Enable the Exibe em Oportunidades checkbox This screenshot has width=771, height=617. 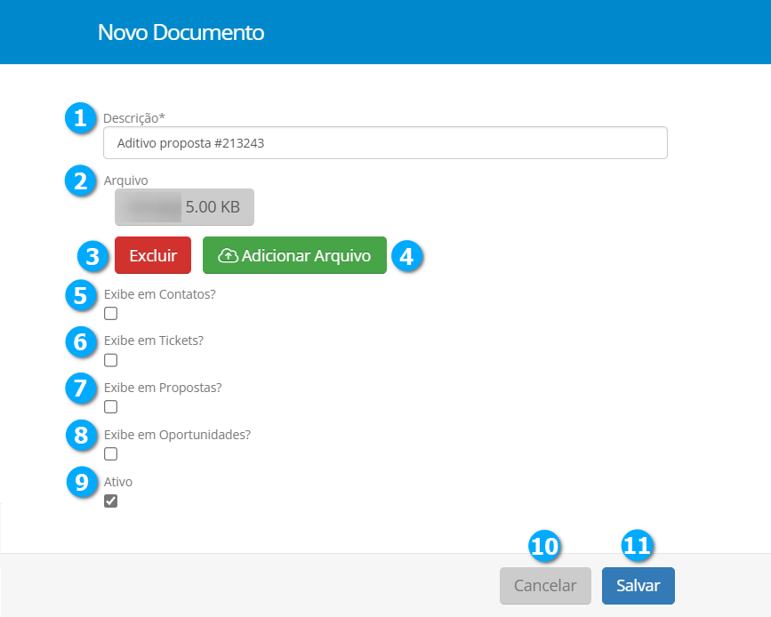(x=111, y=454)
